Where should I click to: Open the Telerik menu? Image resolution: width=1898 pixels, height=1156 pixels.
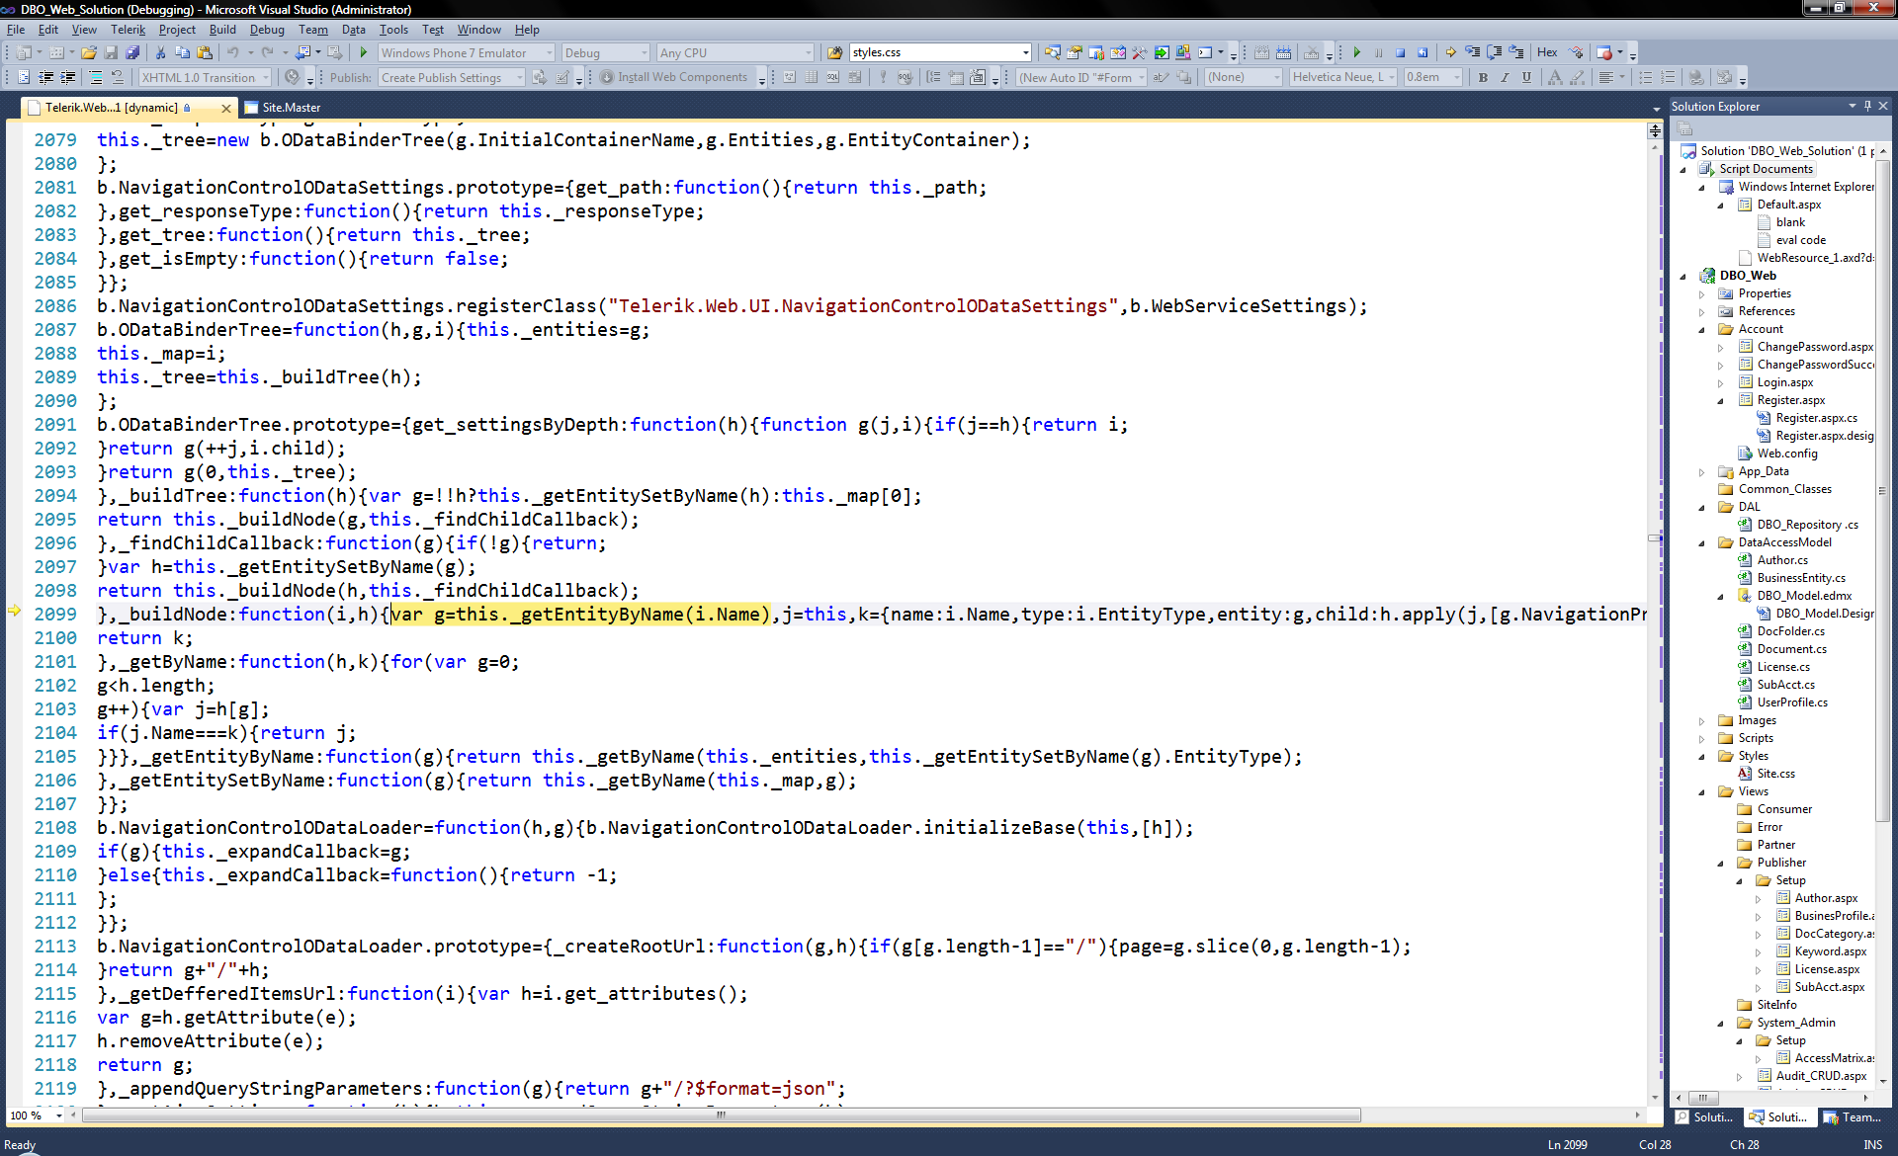[x=128, y=30]
